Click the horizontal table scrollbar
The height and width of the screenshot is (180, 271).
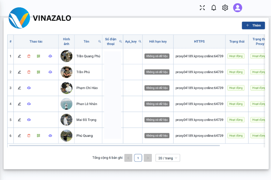click(114, 146)
